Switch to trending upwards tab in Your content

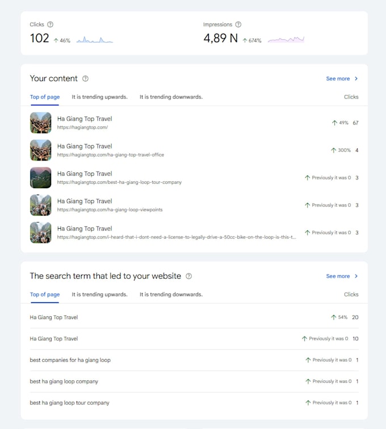click(x=100, y=97)
